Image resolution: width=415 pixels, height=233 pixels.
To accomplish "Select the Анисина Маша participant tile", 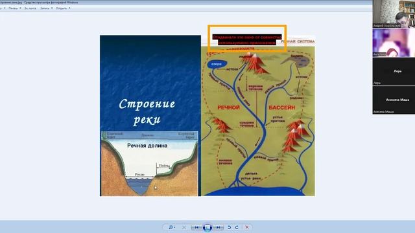I will [x=394, y=100].
